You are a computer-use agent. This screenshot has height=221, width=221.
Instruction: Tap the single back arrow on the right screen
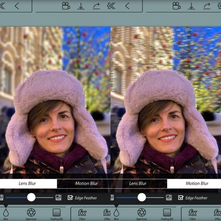[127, 6]
